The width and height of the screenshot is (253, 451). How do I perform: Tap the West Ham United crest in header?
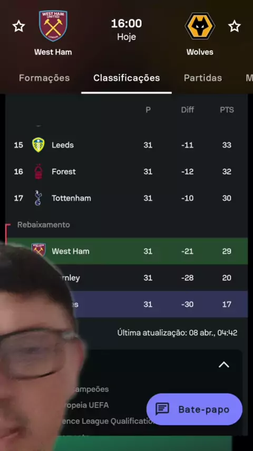pyautogui.click(x=53, y=26)
